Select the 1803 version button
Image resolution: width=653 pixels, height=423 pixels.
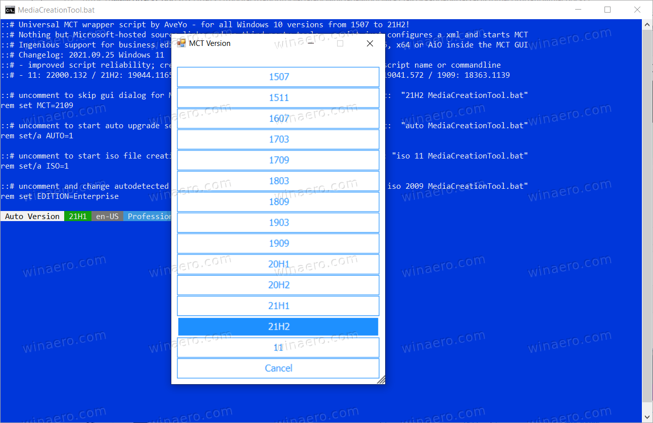(278, 181)
